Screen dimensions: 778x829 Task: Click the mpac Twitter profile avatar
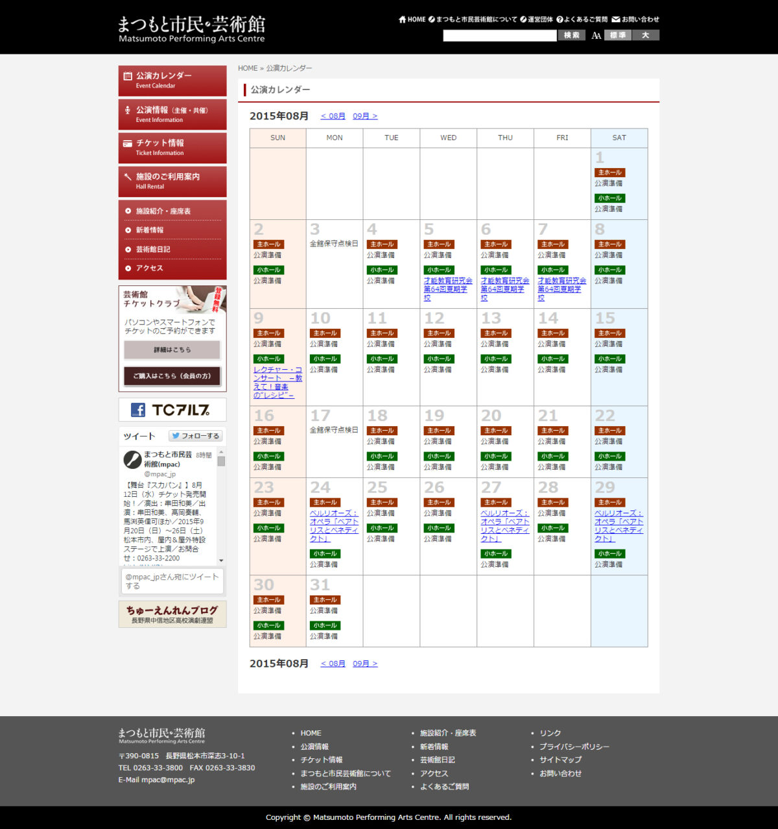133,460
